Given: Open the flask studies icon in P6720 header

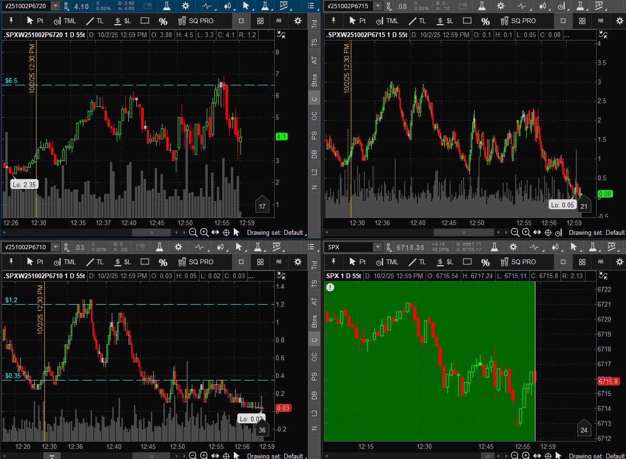Looking at the screenshot, I should (x=166, y=6).
